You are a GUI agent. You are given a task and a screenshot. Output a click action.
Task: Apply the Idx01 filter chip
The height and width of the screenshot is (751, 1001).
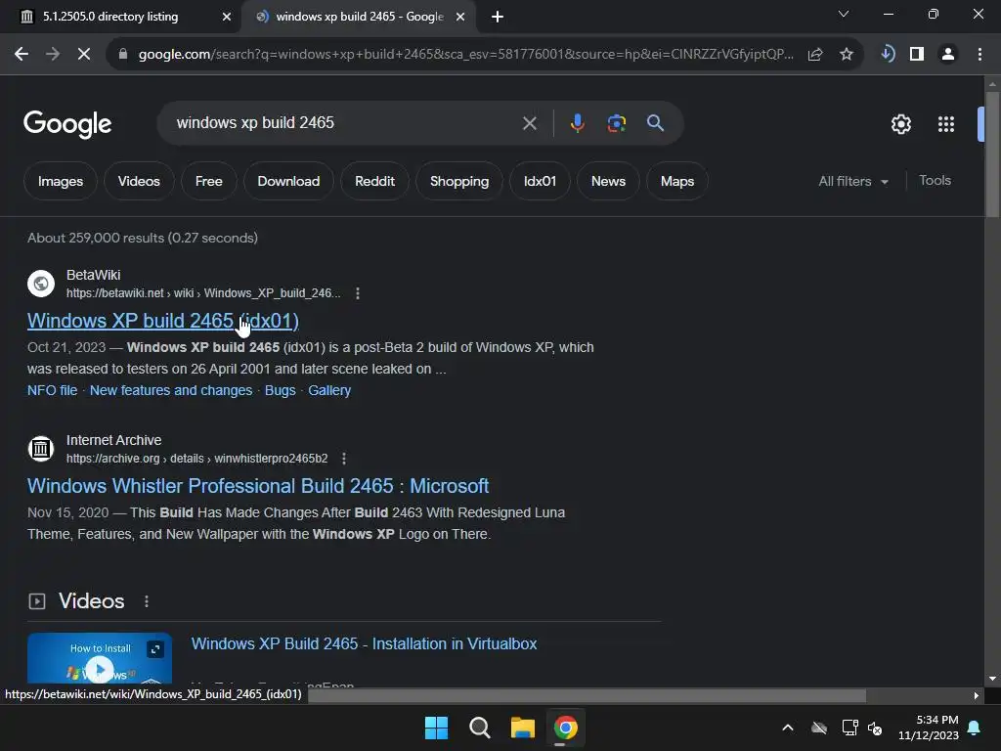coord(540,181)
